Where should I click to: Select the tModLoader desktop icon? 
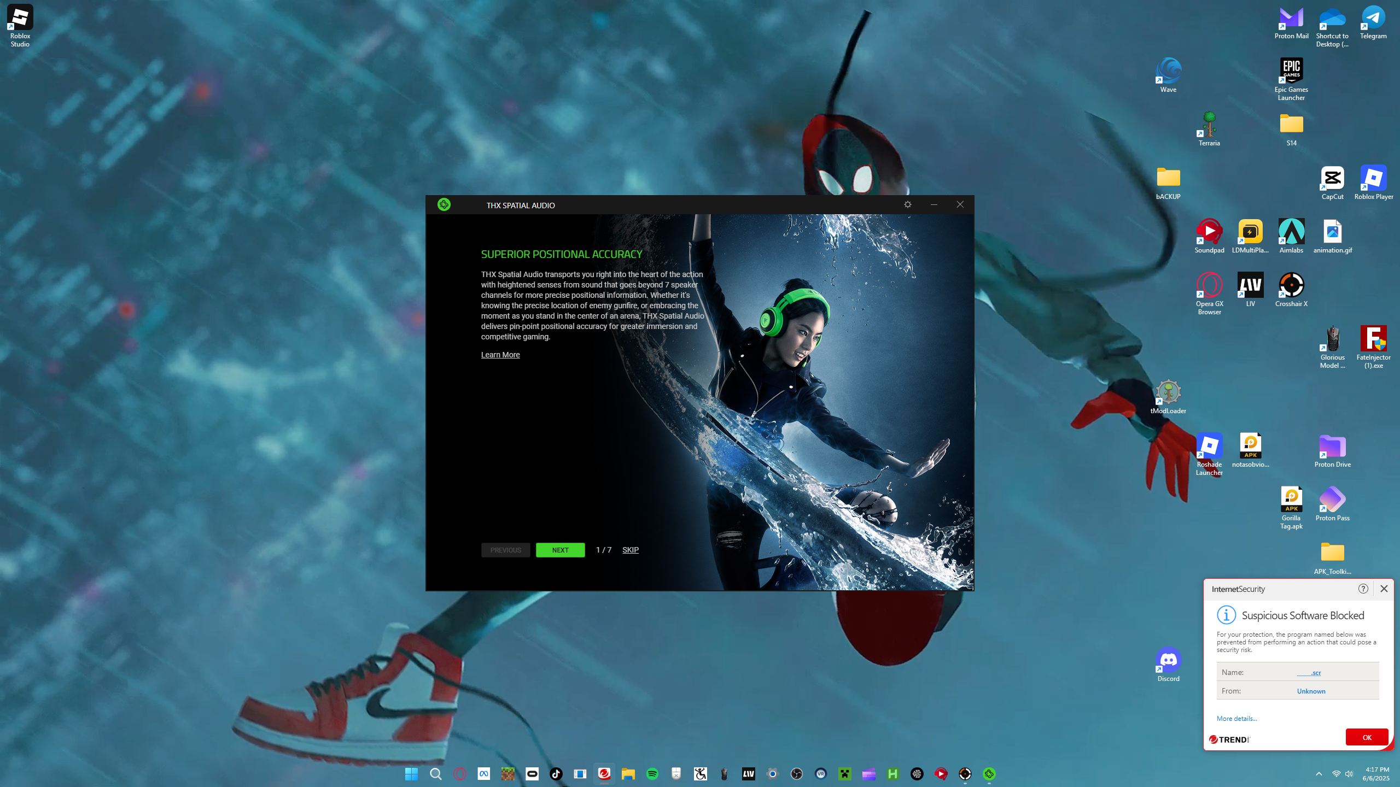1168,397
